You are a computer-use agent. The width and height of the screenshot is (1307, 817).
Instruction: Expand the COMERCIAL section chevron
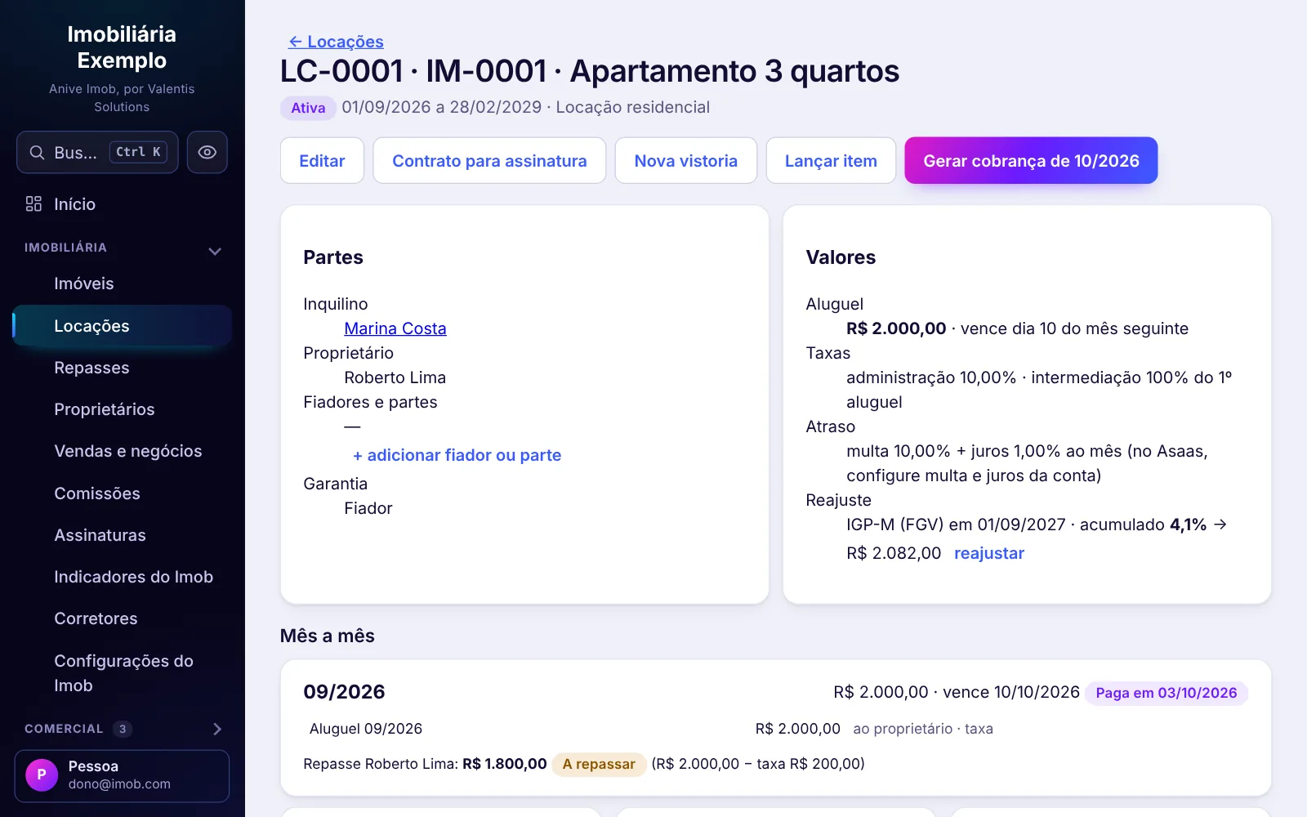coord(217,729)
